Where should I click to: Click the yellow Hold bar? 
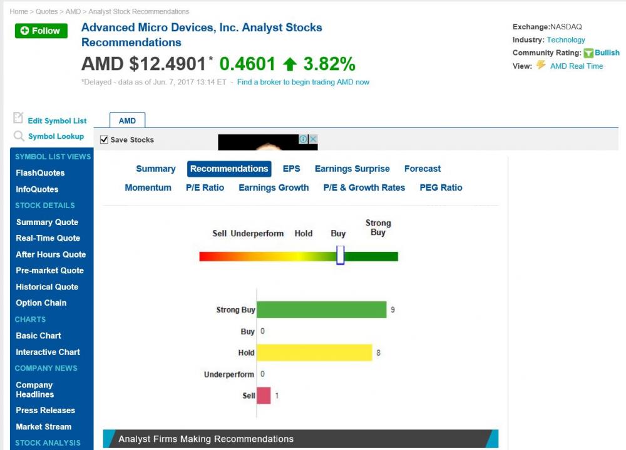(315, 352)
